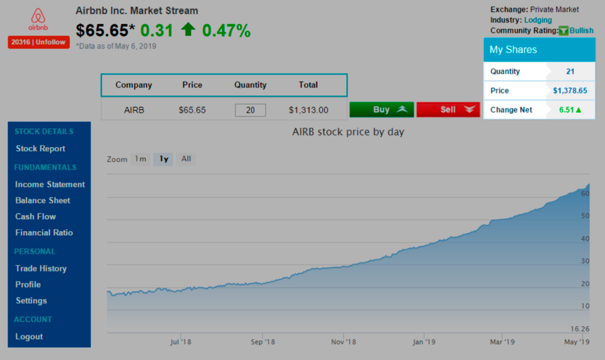This screenshot has width=605, height=360.
Task: Click the Airbnb Inc. Market Stream heading
Action: (137, 11)
